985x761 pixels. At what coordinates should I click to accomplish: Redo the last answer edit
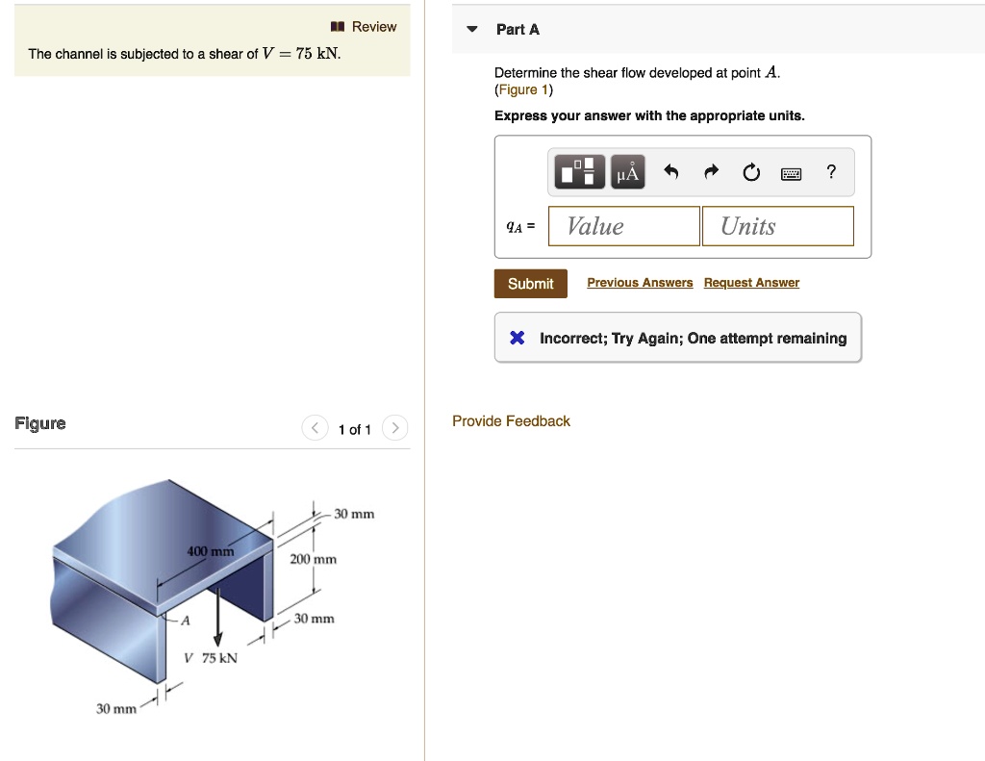tap(710, 172)
